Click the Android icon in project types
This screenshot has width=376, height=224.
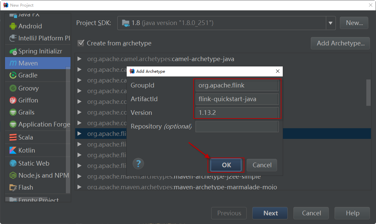click(13, 26)
